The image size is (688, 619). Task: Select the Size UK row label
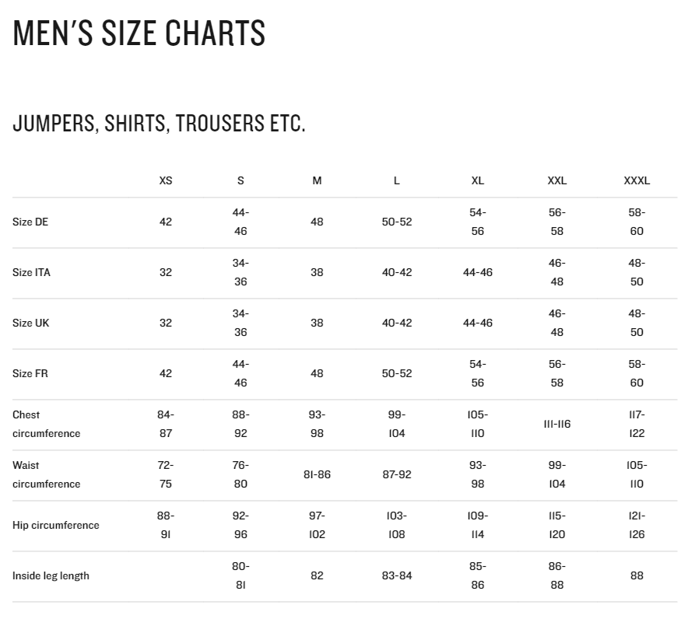[x=30, y=323]
